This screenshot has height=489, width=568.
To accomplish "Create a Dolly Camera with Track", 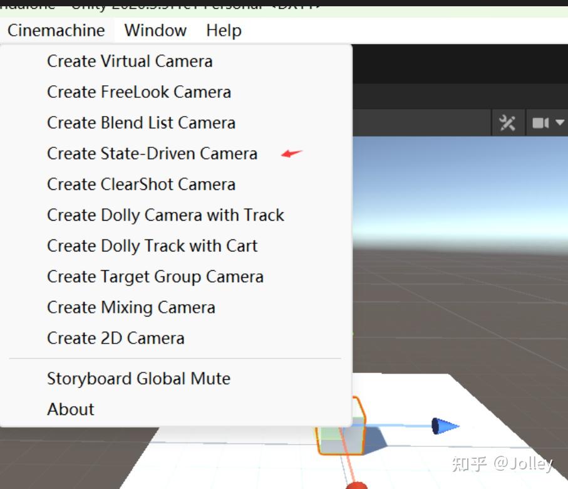I will pos(165,214).
